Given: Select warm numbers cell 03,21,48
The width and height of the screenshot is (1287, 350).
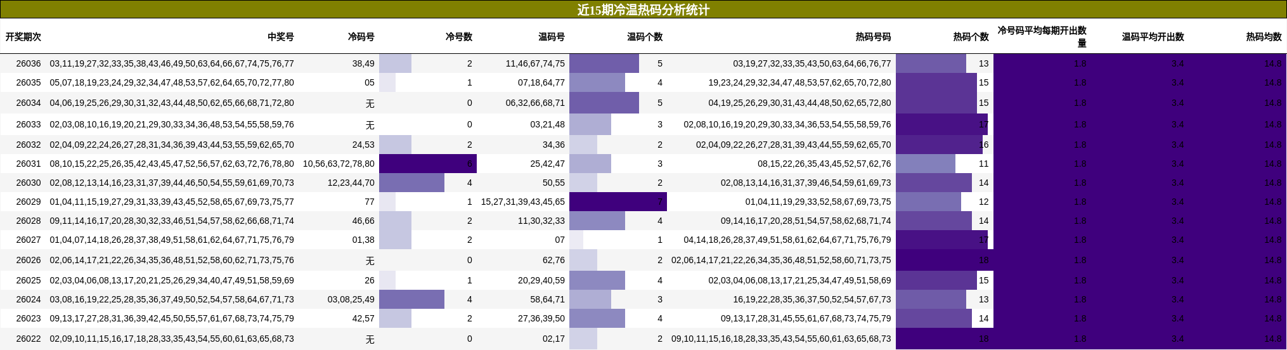Looking at the screenshot, I should pyautogui.click(x=548, y=124).
